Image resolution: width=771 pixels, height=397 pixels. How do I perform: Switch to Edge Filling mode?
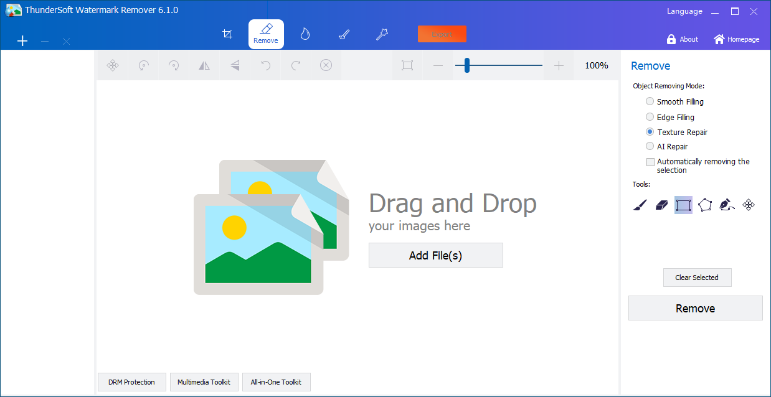650,116
